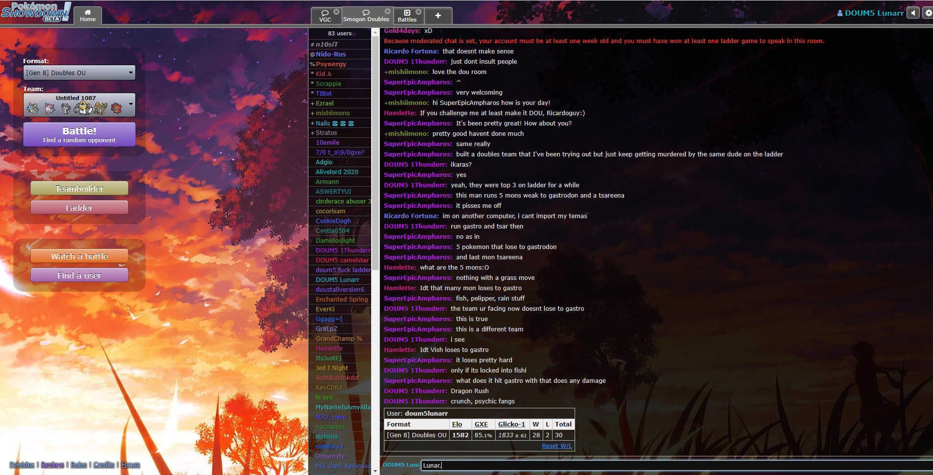Close the Battles tab
This screenshot has height=475, width=933.
(x=418, y=12)
